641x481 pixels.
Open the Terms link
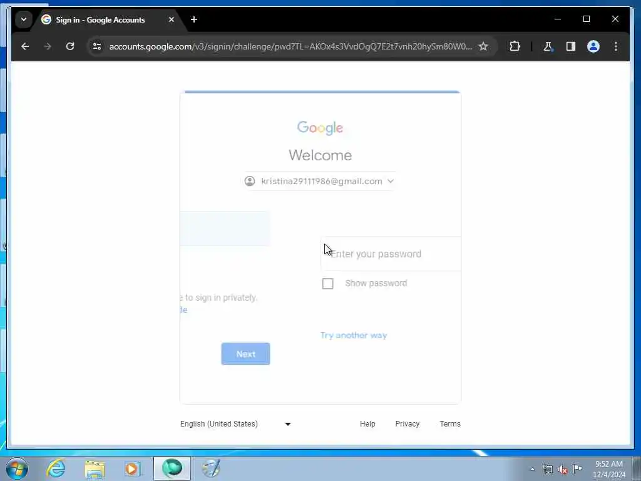[x=450, y=424]
